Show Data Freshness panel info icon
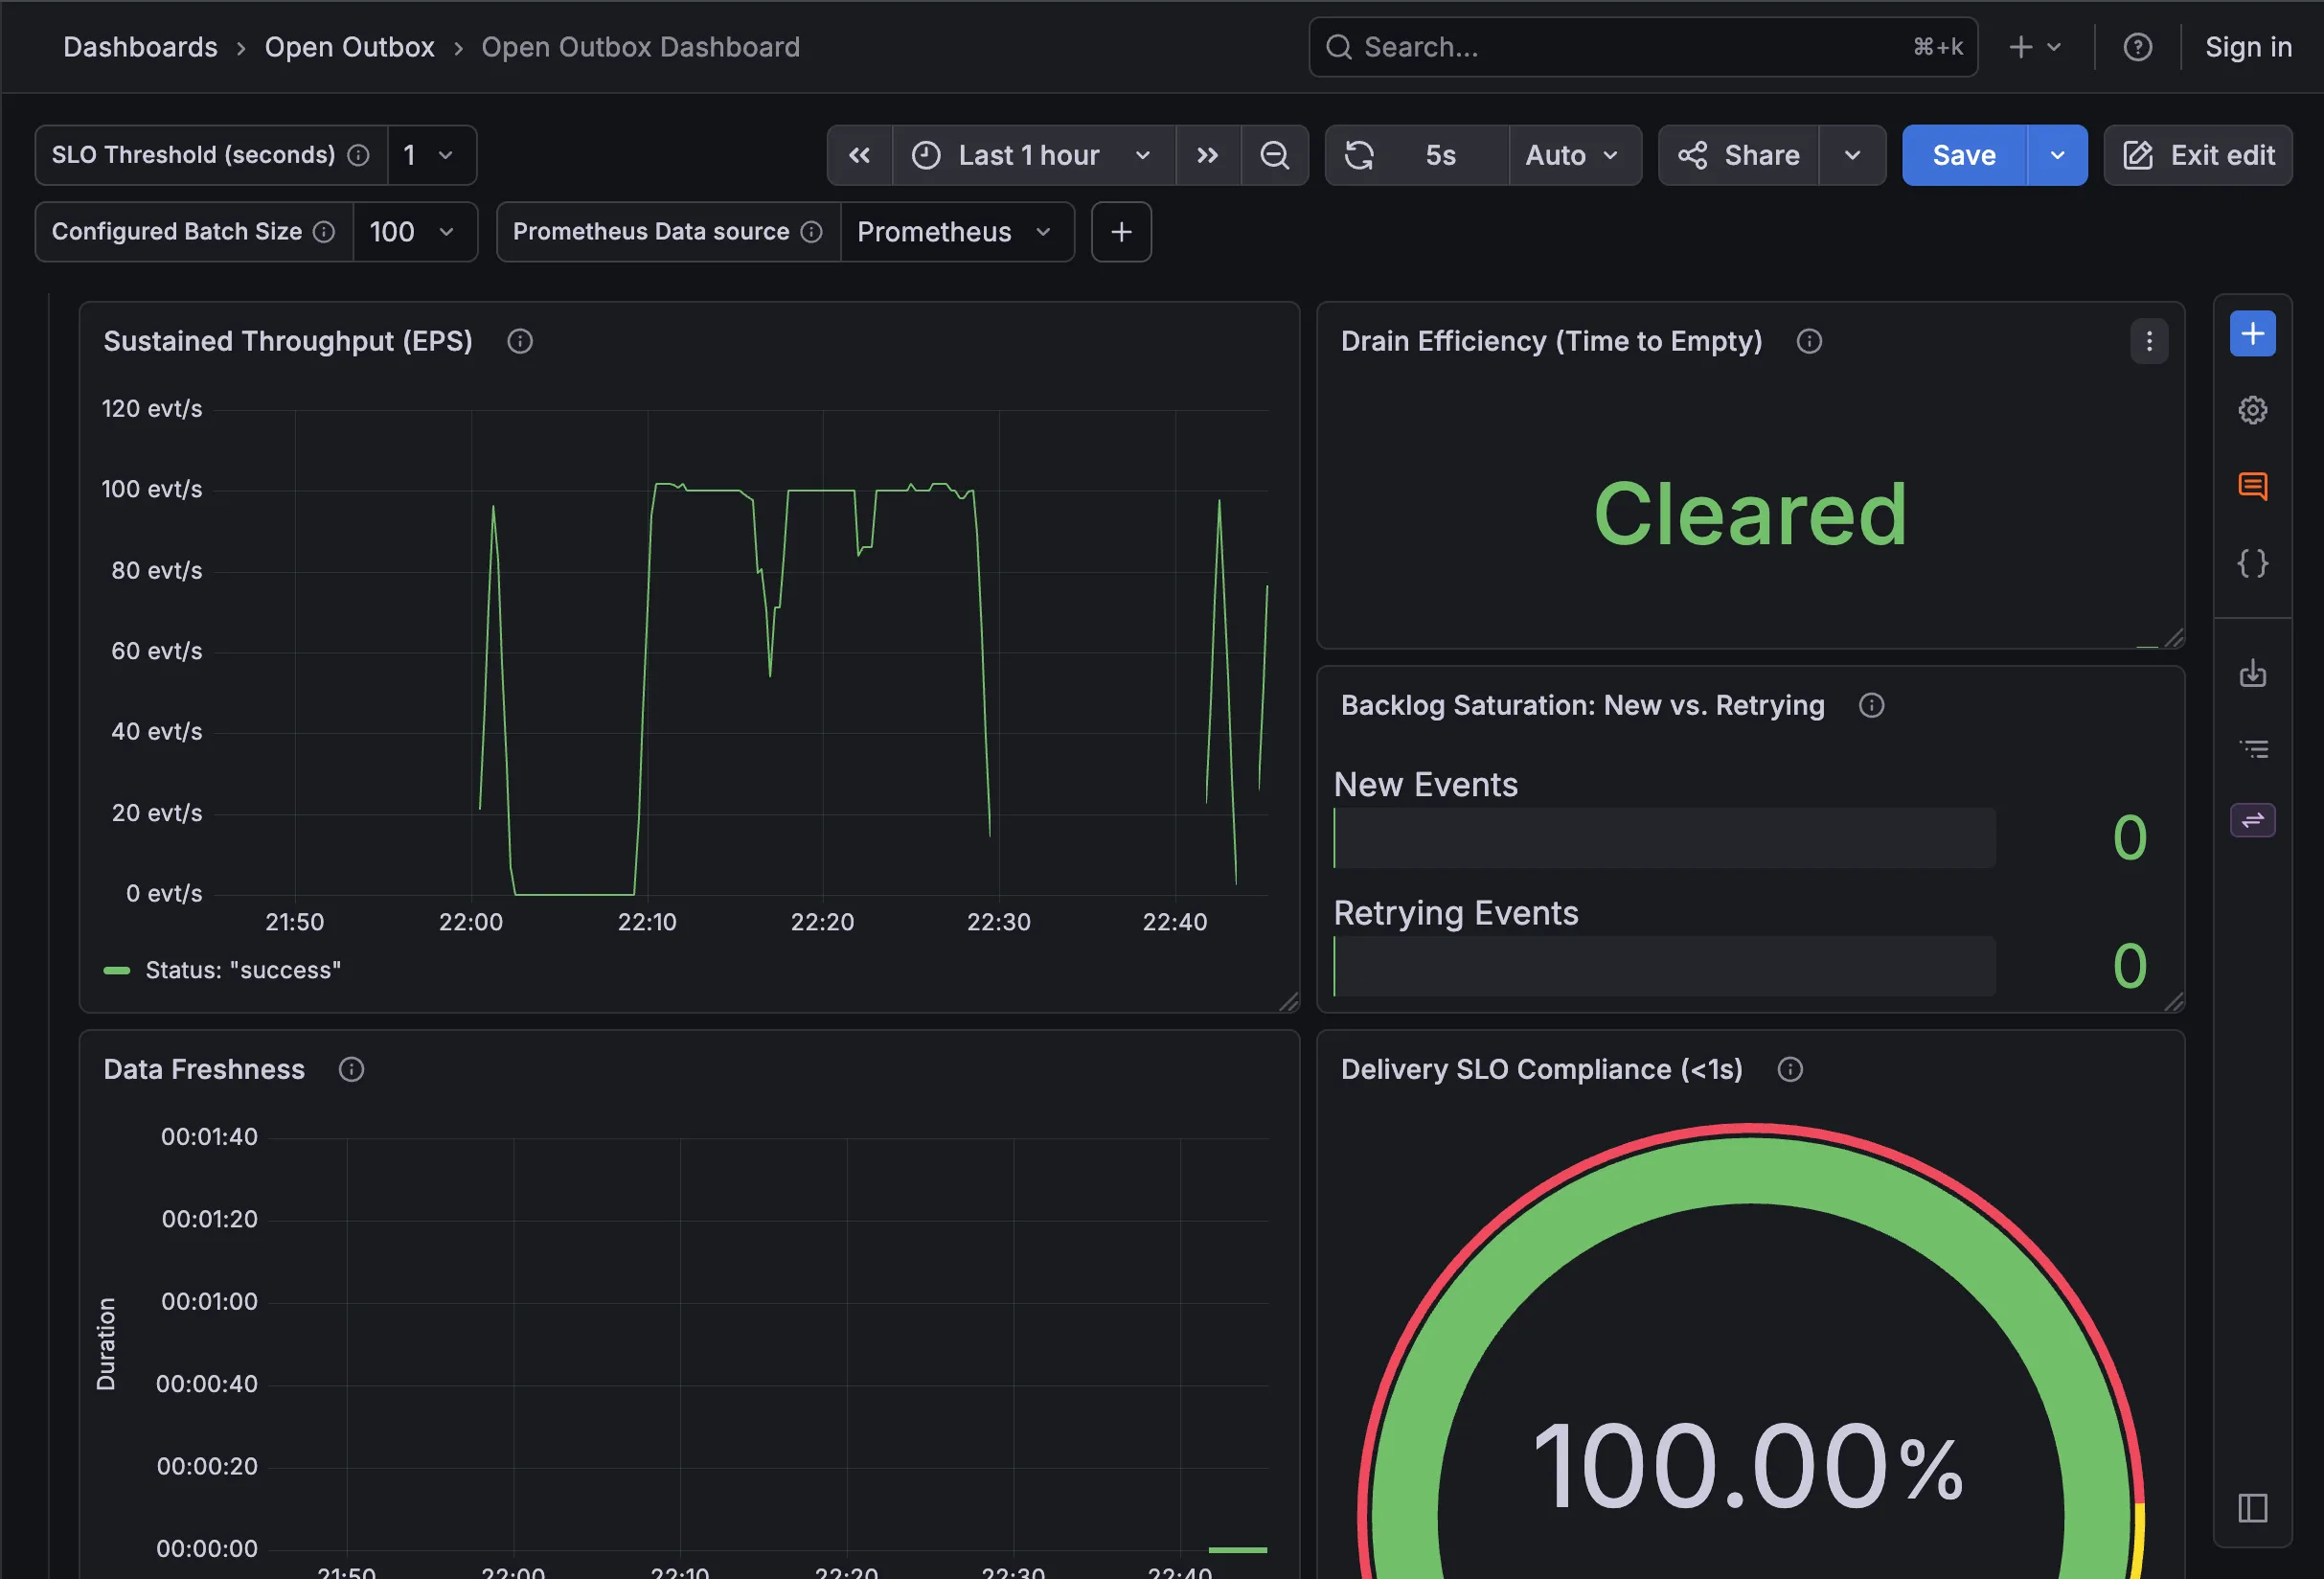Image resolution: width=2324 pixels, height=1579 pixels. pyautogui.click(x=351, y=1069)
